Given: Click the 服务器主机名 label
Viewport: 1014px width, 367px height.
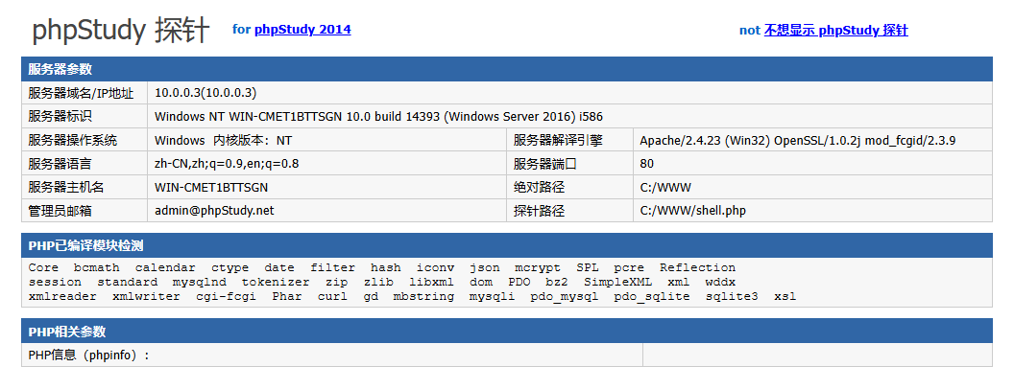Looking at the screenshot, I should coord(66,187).
